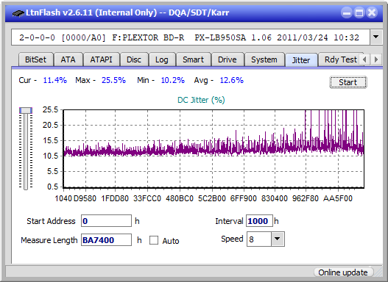The height and width of the screenshot is (282, 388).
Task: Select the Jitter tab
Action: coord(301,60)
